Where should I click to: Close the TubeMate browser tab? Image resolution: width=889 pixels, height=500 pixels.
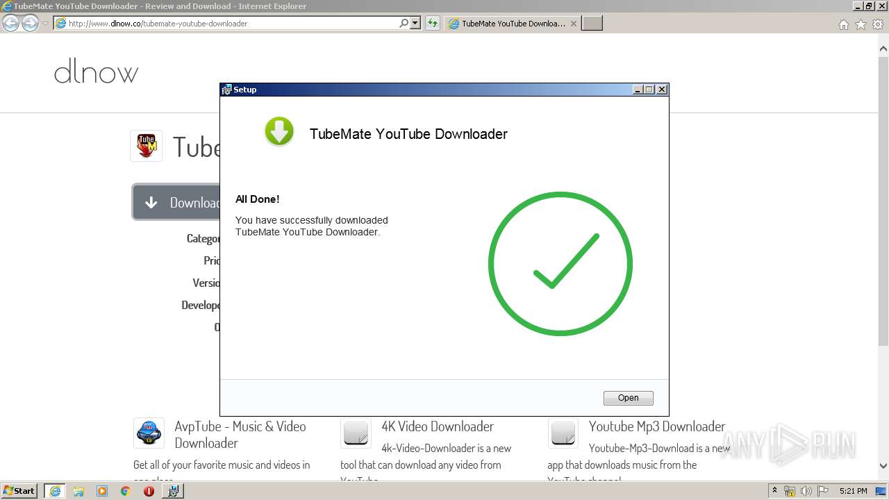[573, 23]
